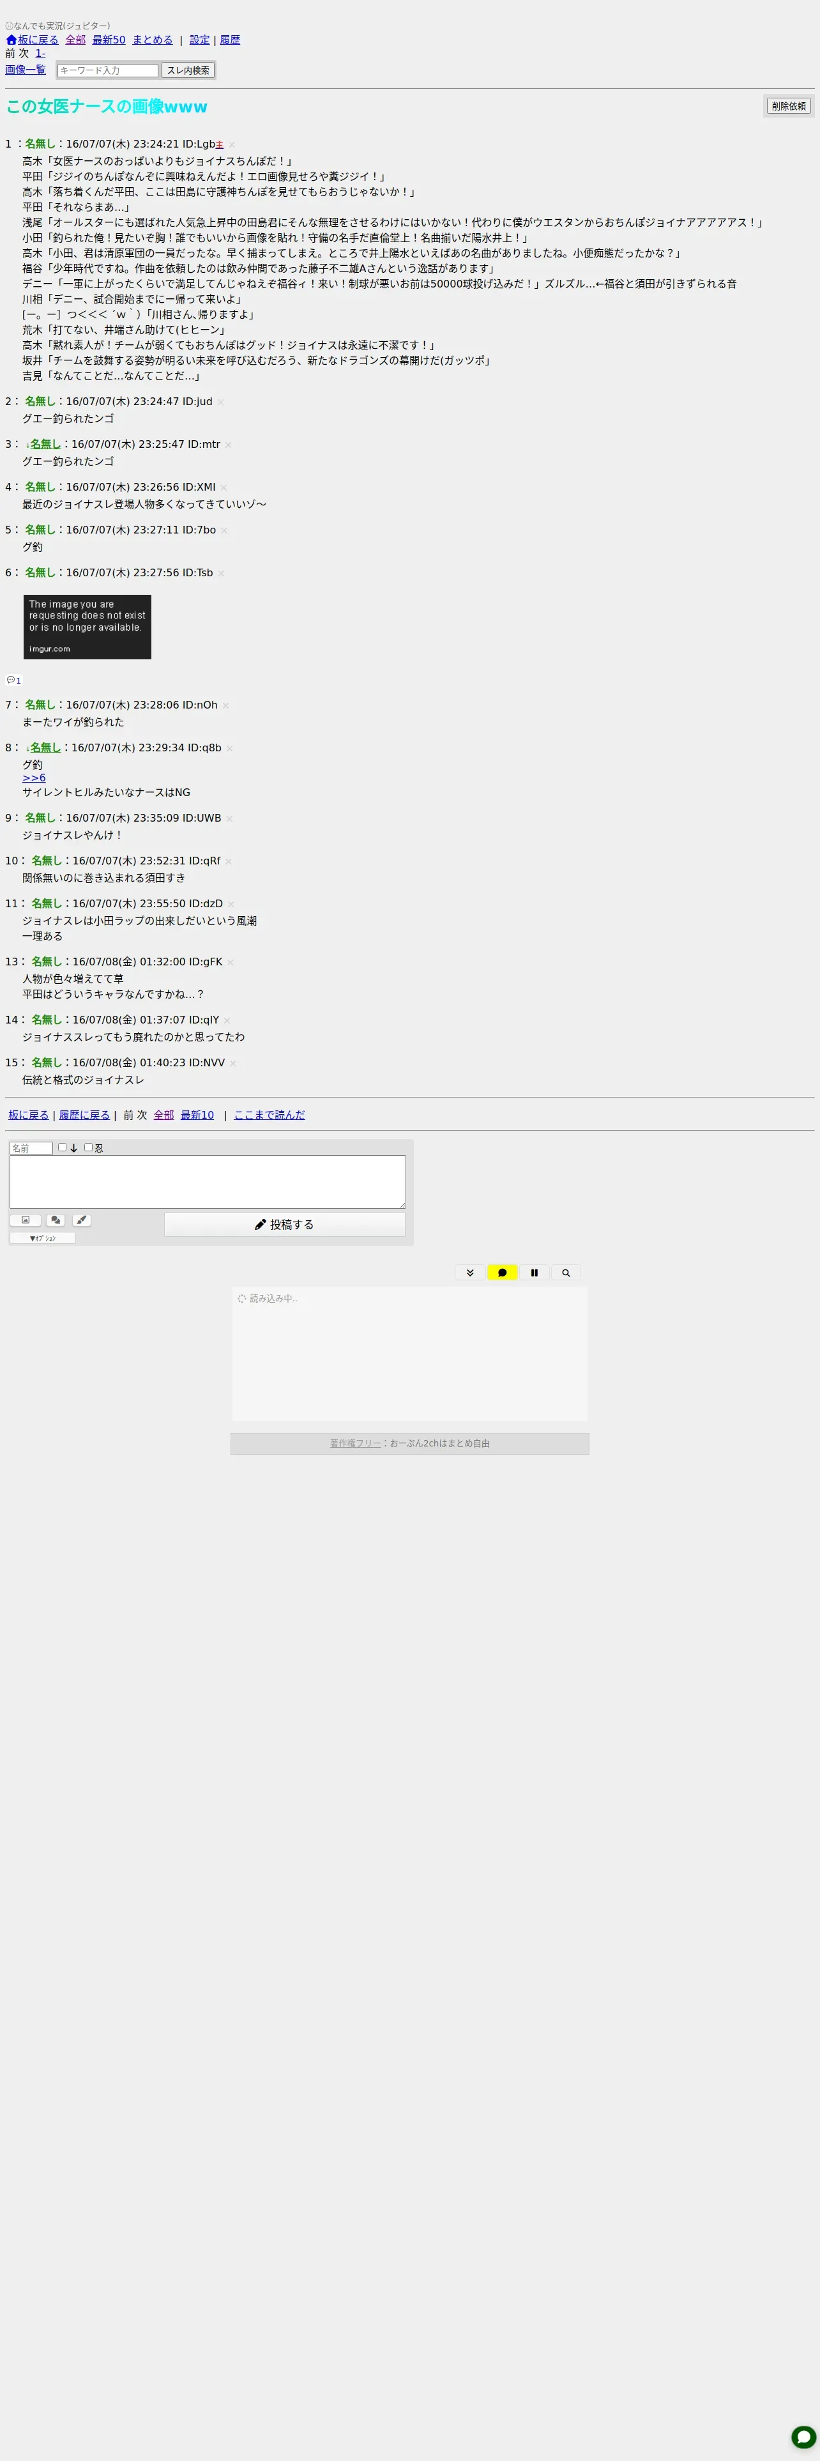This screenshot has width=820, height=2461.
Task: Click the 1- page link
Action: [x=40, y=54]
